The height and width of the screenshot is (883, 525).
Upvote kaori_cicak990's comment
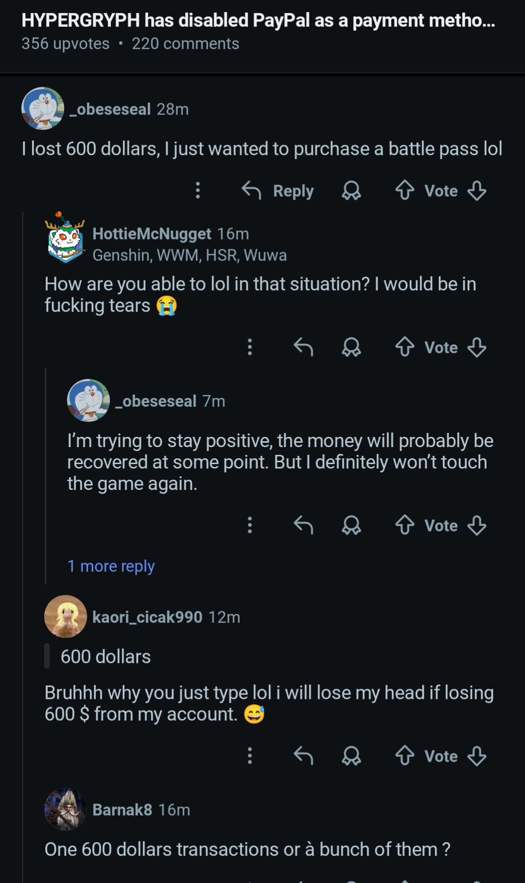point(404,756)
